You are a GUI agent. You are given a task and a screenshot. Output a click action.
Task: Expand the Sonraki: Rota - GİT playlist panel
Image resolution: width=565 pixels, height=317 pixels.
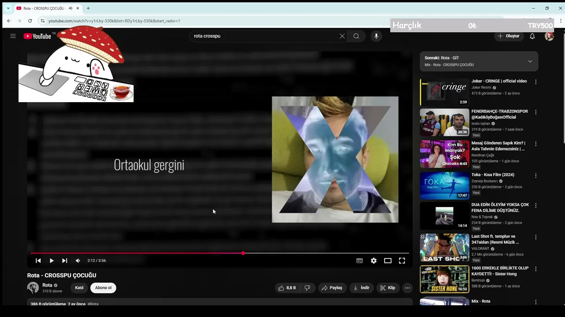pos(530,61)
